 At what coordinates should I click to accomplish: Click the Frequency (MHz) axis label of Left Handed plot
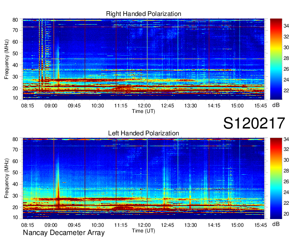click(6, 178)
